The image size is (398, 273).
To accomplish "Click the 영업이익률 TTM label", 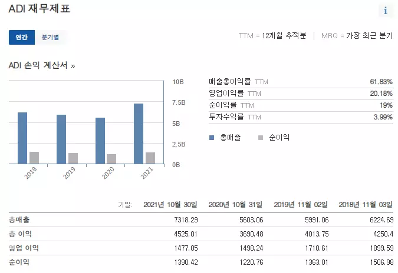I will pos(235,93).
